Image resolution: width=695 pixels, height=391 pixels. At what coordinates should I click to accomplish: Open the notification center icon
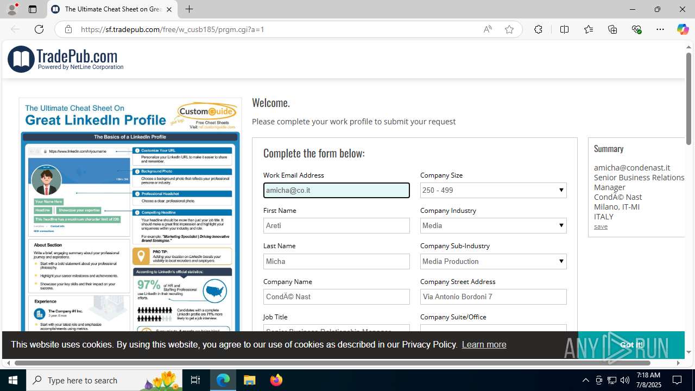pyautogui.click(x=677, y=380)
